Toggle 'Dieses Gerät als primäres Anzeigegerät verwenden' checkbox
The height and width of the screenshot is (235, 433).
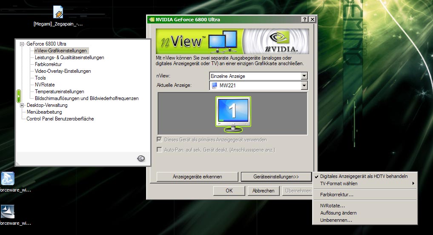(x=159, y=140)
